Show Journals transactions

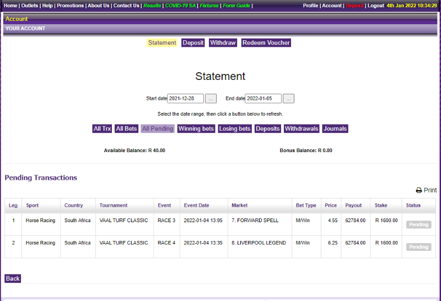tap(335, 129)
